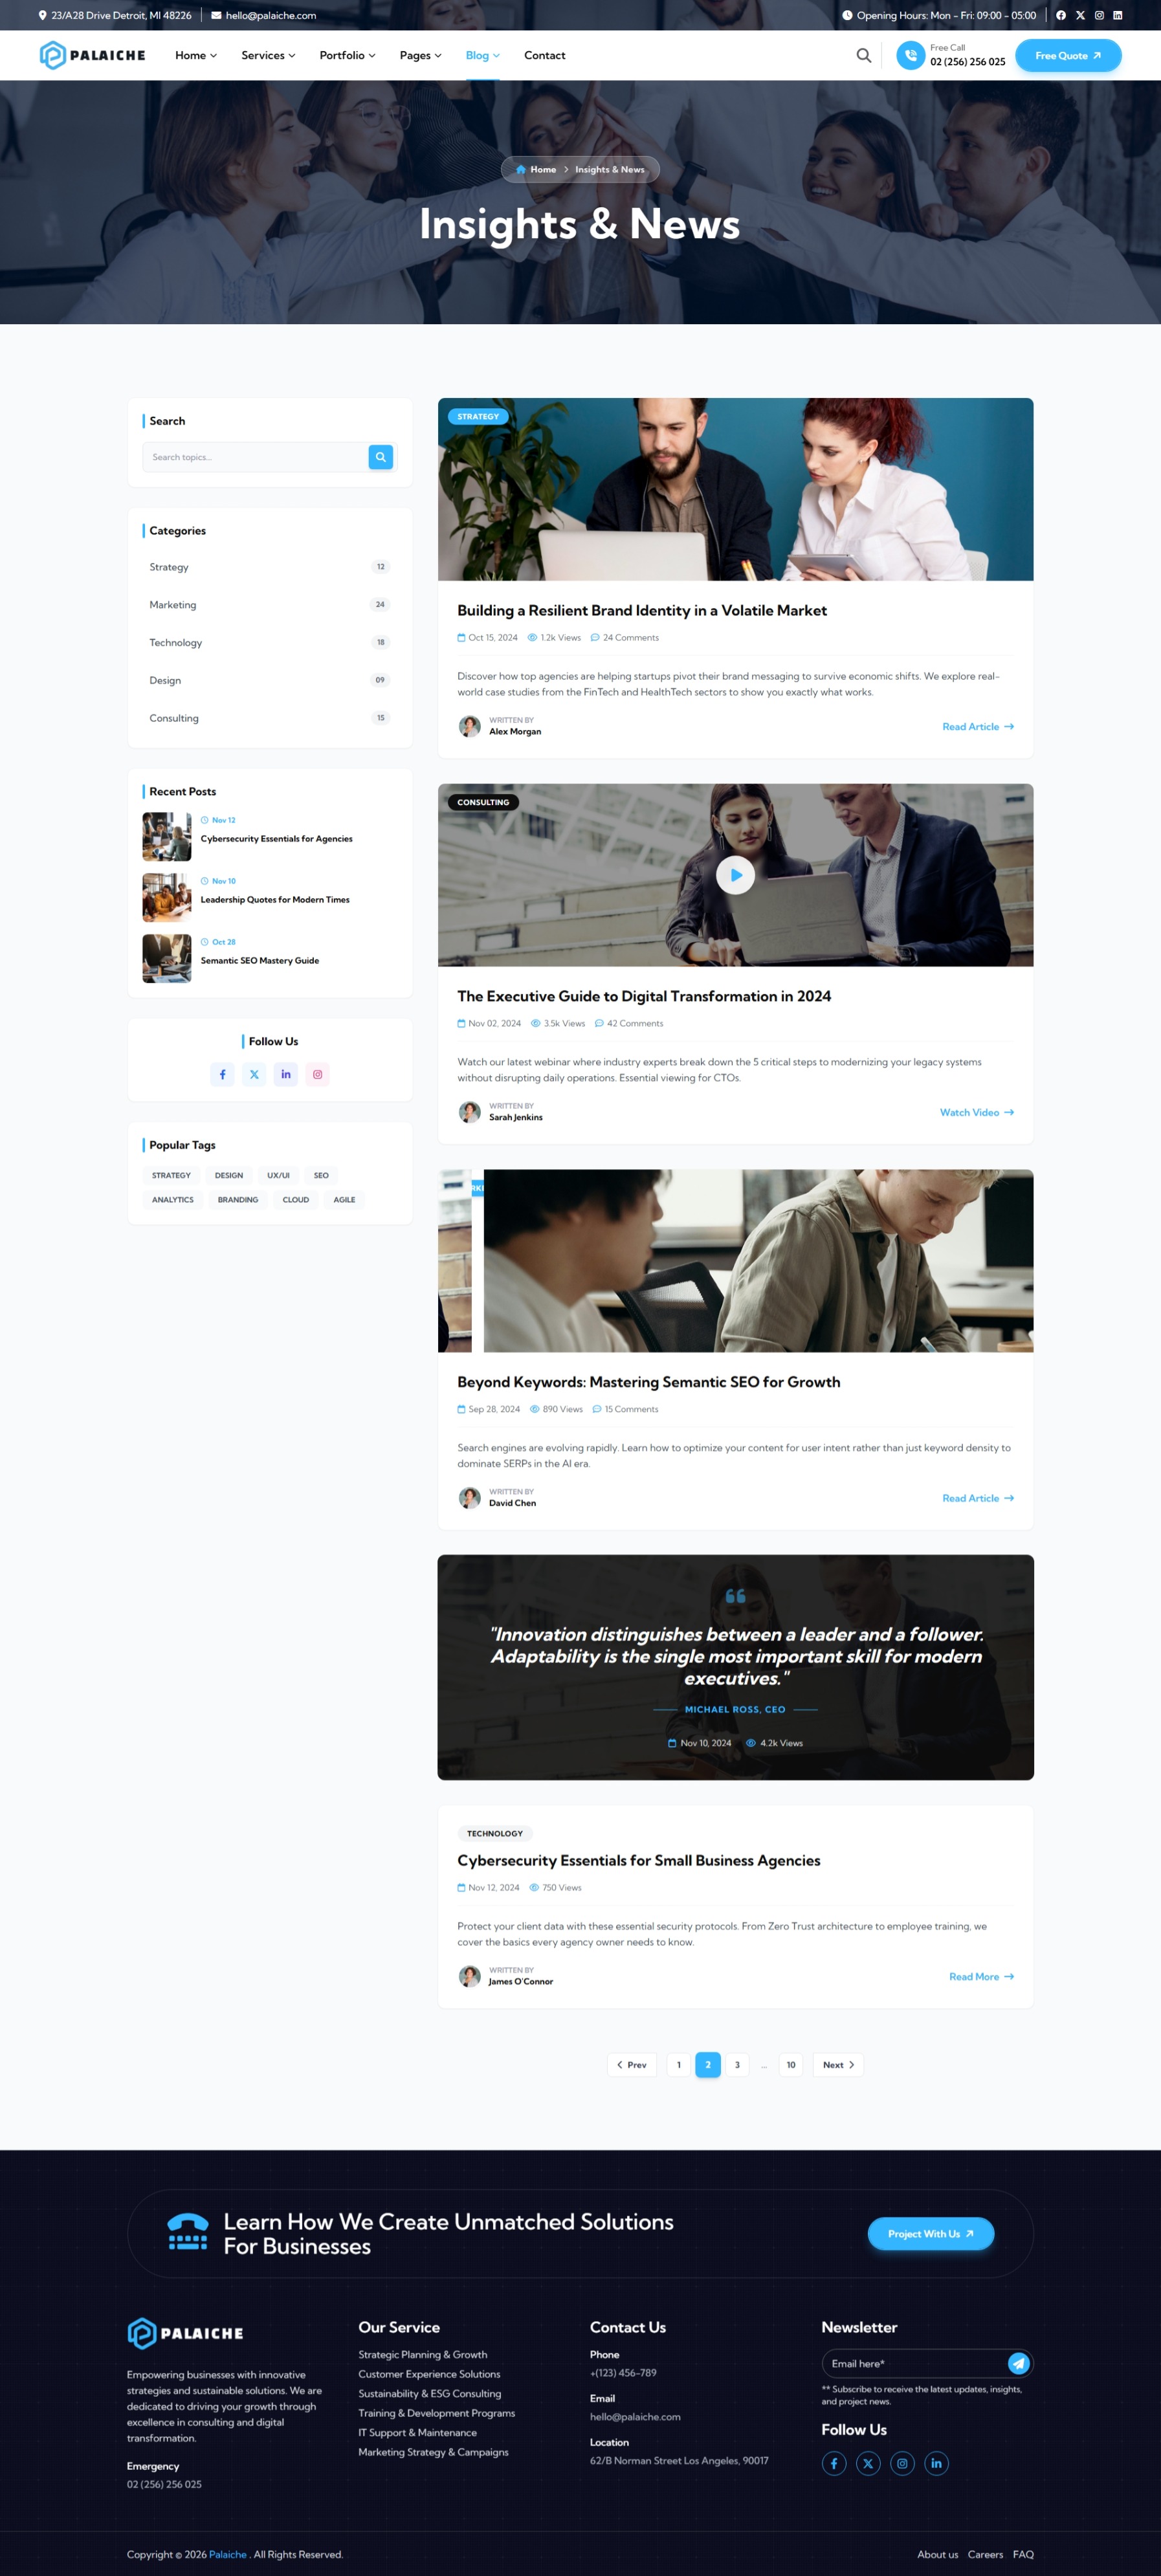Open Semantic SEO Mastery Guide thumbnail
Screen dimensions: 1161x2576
coord(167,959)
